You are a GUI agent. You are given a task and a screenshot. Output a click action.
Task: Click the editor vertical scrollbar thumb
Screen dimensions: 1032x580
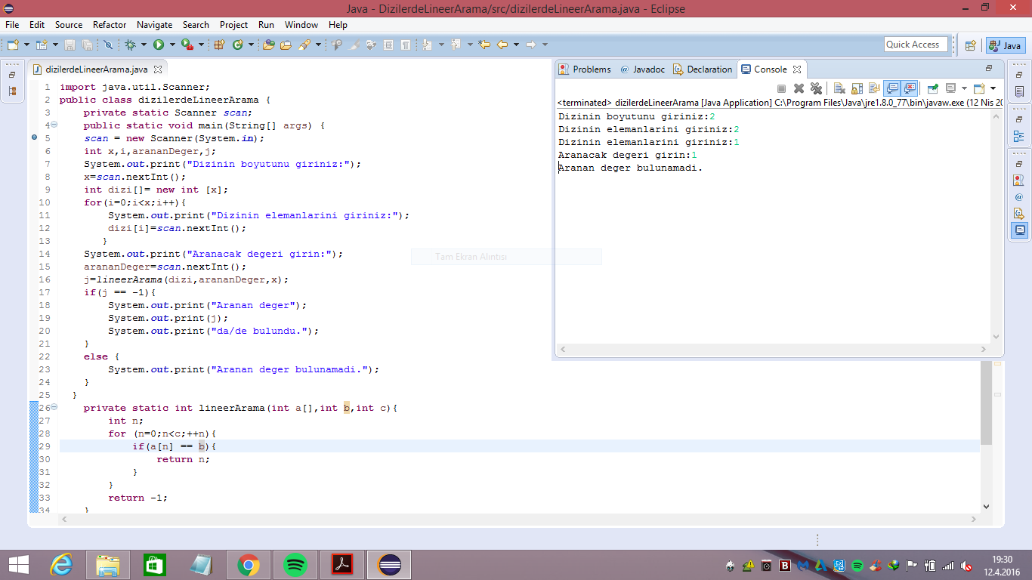pos(986,403)
